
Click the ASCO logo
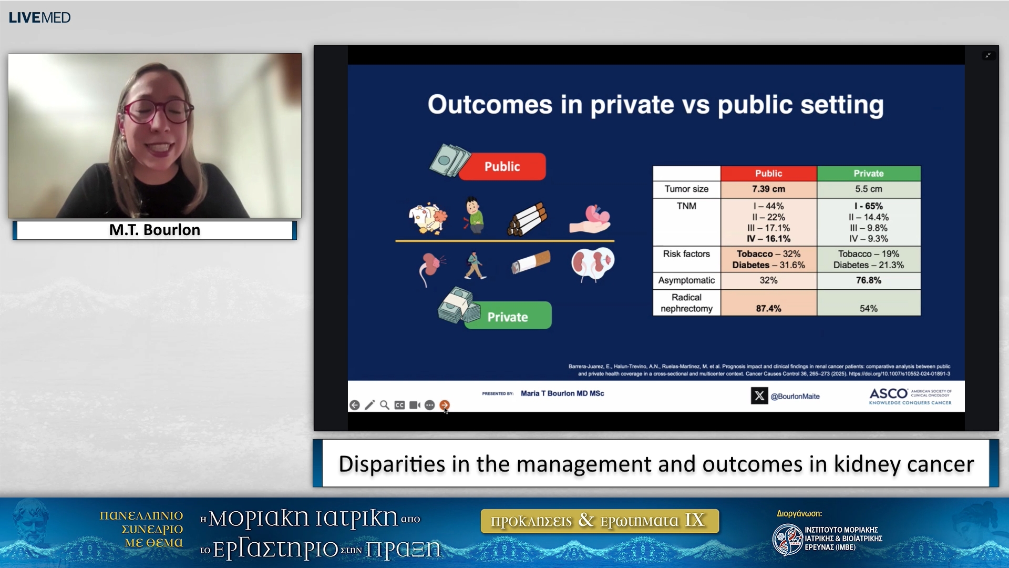pyautogui.click(x=910, y=396)
